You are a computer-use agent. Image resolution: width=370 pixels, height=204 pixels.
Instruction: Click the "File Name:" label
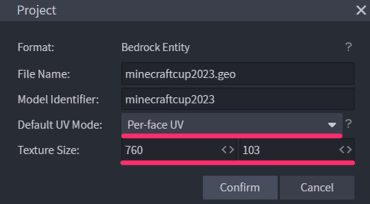click(44, 74)
